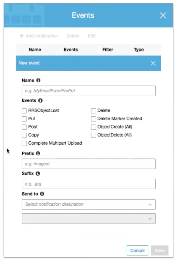
Task: Click the info icon beside Suffix
Action: (38, 173)
